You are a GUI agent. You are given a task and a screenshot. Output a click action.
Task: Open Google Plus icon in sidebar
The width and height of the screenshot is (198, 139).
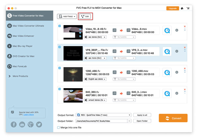pyautogui.click(x=31, y=125)
